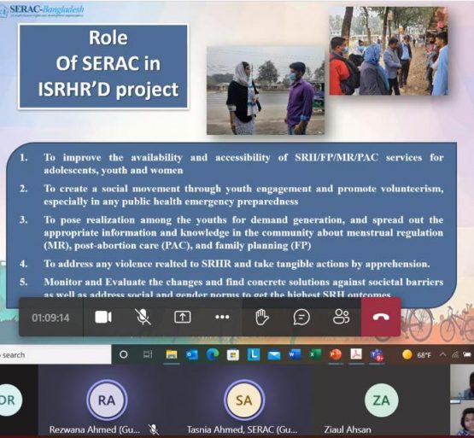Screen dimensions: 474x438
Task: Open File Explorer from the taskbar
Action: coord(172,354)
